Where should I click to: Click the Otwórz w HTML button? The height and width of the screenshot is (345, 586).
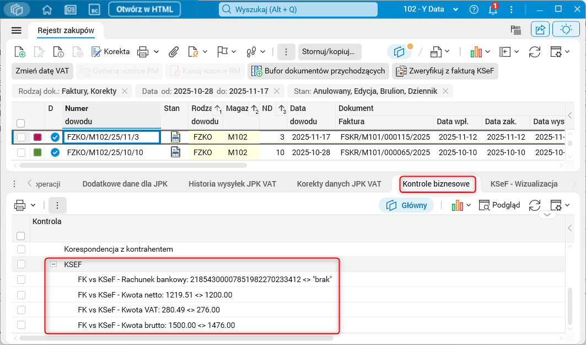coord(144,9)
